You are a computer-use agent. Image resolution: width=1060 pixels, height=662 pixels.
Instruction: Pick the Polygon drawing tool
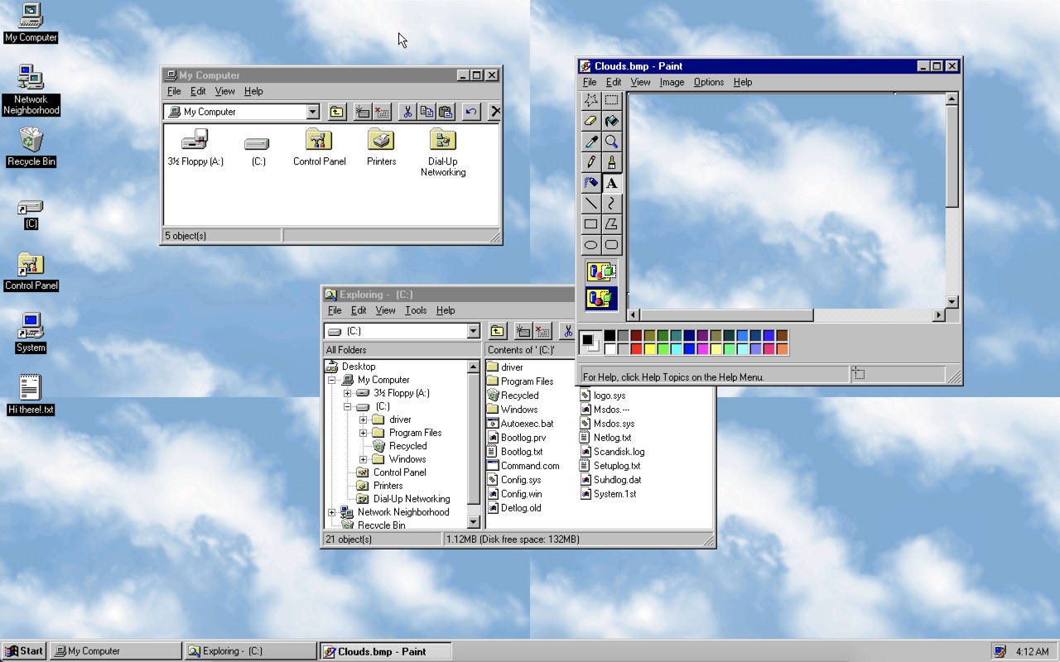610,224
